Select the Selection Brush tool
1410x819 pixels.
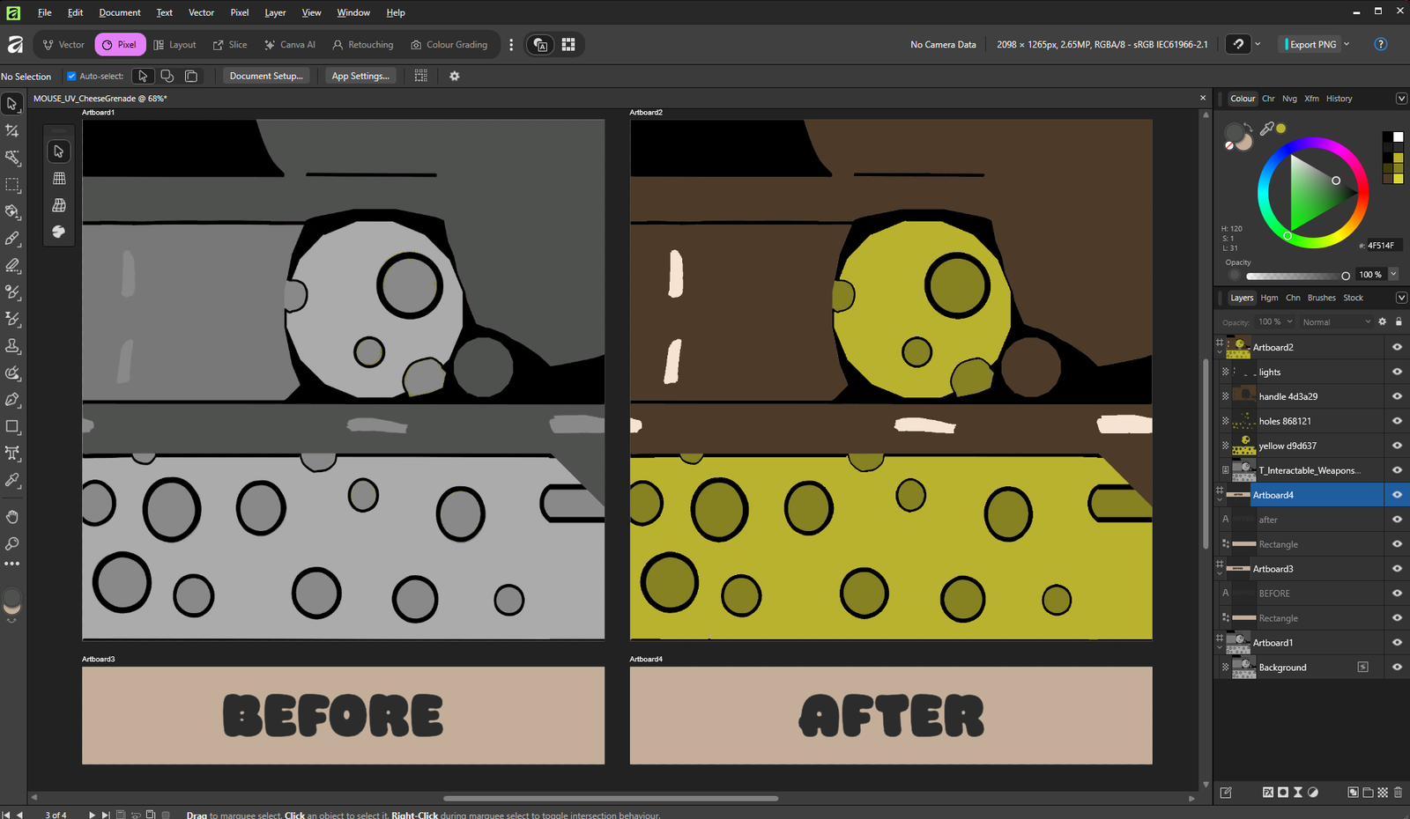[x=12, y=158]
